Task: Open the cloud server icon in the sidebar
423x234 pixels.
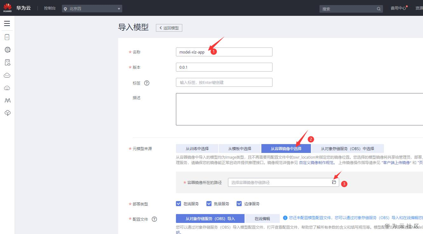Action: pos(7,37)
